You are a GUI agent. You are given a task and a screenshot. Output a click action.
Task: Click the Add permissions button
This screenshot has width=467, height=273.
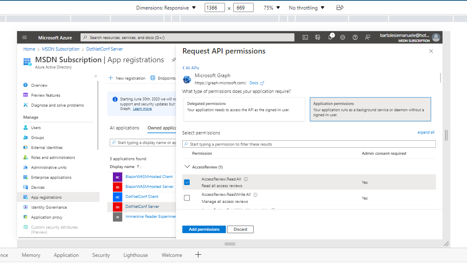(x=204, y=229)
